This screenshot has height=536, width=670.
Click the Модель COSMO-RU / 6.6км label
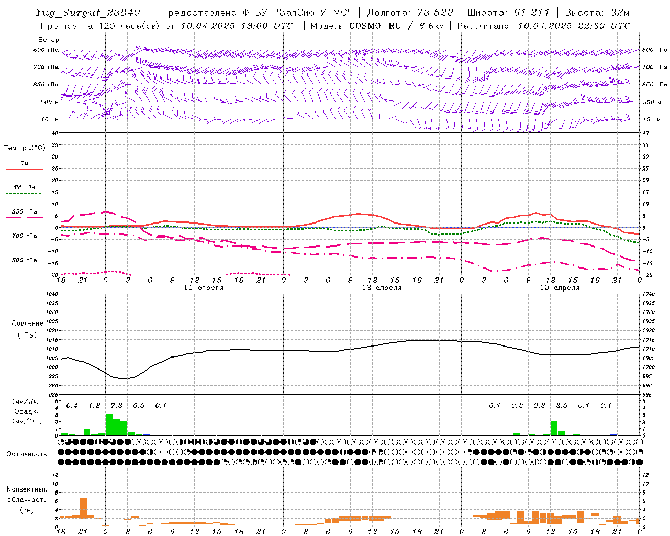(377, 26)
